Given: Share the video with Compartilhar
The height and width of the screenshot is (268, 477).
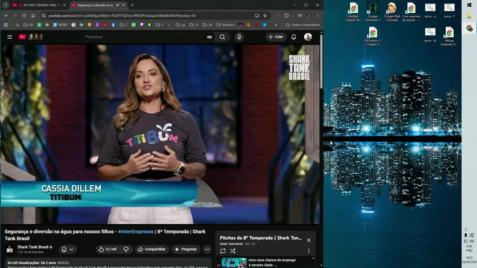Looking at the screenshot, I should click(x=152, y=249).
